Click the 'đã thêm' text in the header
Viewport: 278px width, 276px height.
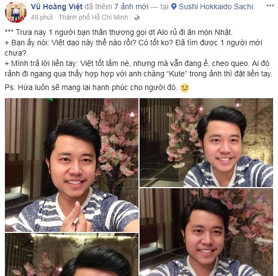(x=98, y=7)
